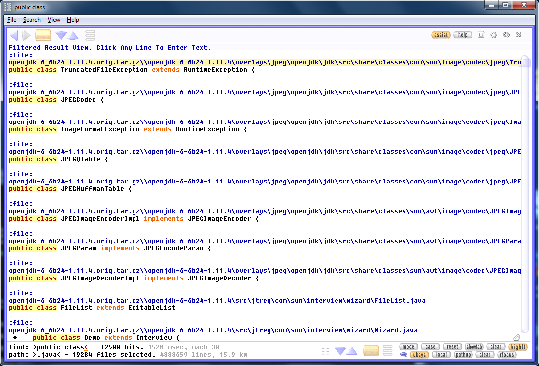Viewport: 539px width, 366px height.
Task: Click the orange striped view icon at top
Action: point(43,35)
